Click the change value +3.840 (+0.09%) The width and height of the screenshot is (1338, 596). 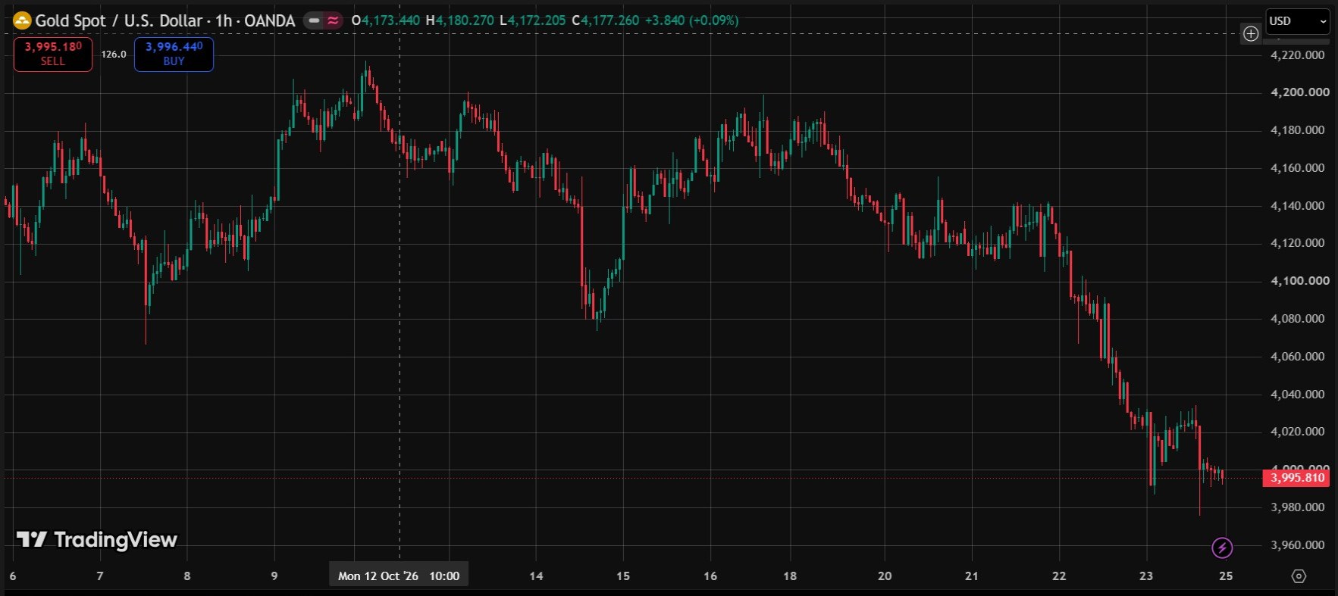click(x=691, y=20)
